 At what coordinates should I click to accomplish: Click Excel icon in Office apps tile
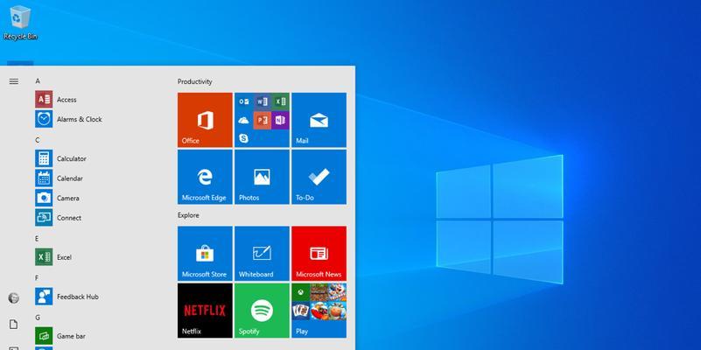pos(280,101)
